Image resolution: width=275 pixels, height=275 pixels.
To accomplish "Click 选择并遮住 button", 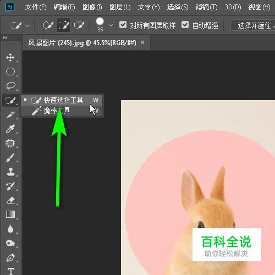I will coord(254,25).
